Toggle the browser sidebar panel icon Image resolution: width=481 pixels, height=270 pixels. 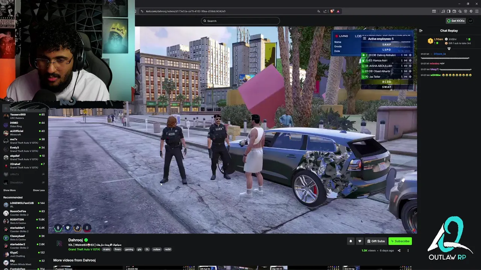pos(449,11)
